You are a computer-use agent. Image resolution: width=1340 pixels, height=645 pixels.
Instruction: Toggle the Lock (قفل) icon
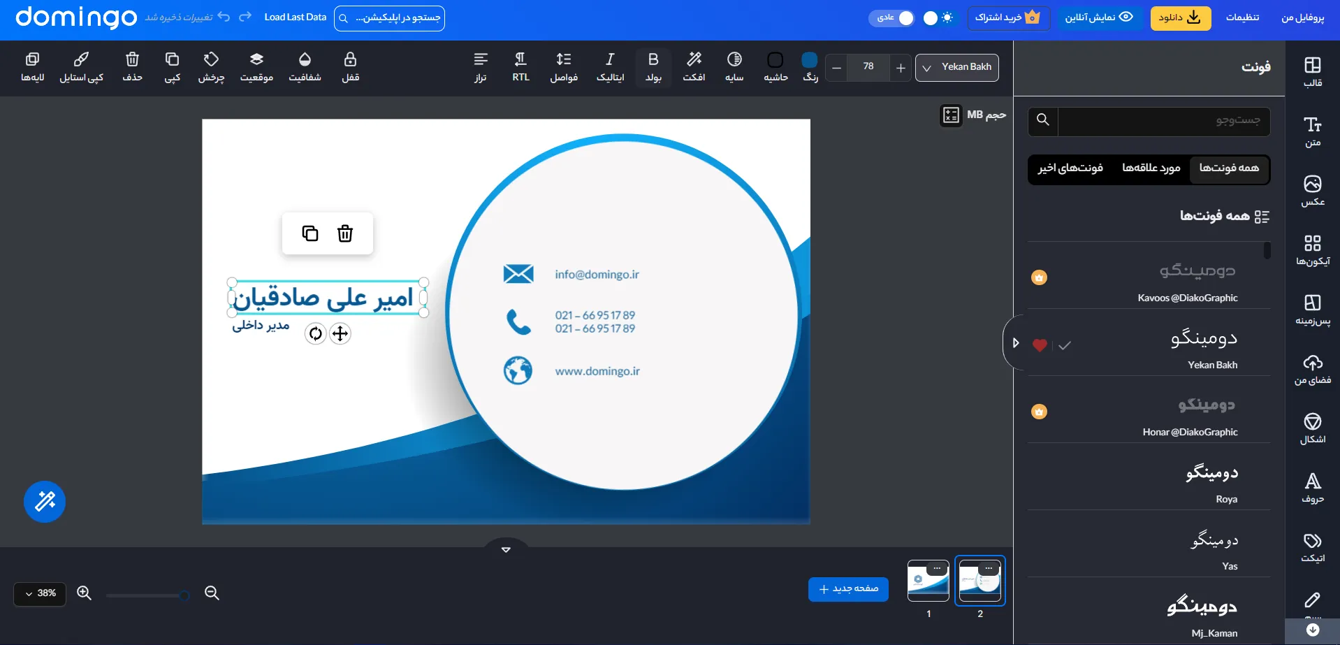pyautogui.click(x=350, y=67)
